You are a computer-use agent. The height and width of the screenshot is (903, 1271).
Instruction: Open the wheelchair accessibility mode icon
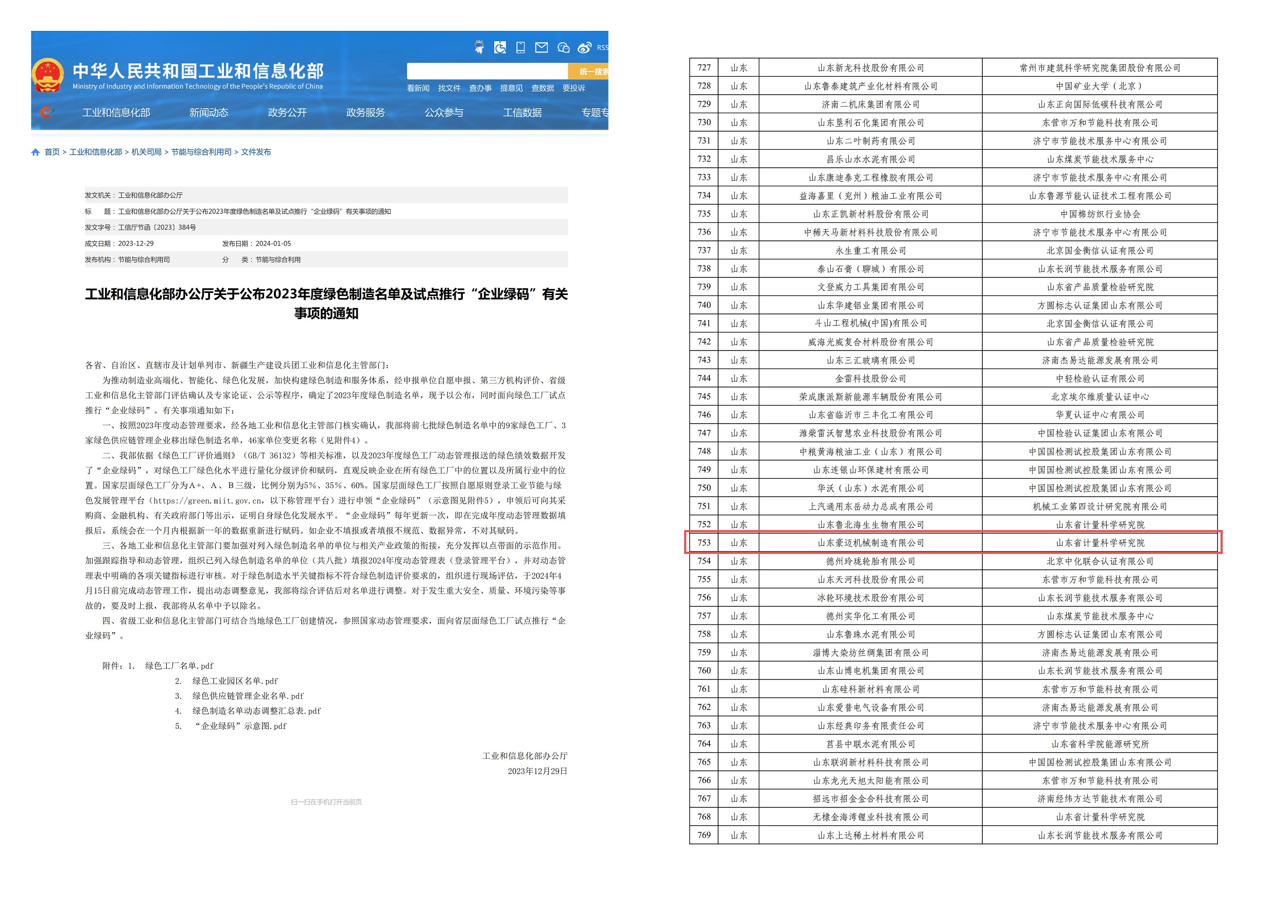[500, 47]
